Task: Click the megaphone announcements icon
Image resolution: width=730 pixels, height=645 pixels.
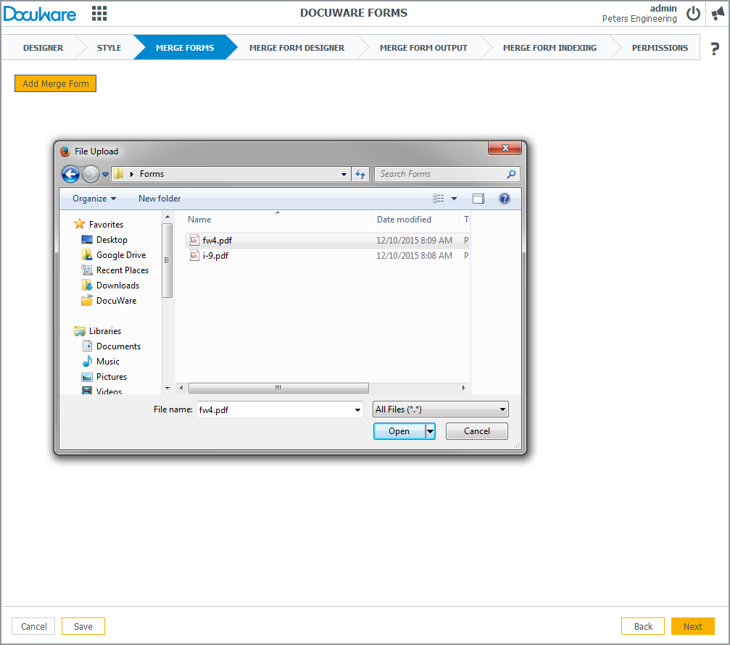Action: (x=717, y=13)
